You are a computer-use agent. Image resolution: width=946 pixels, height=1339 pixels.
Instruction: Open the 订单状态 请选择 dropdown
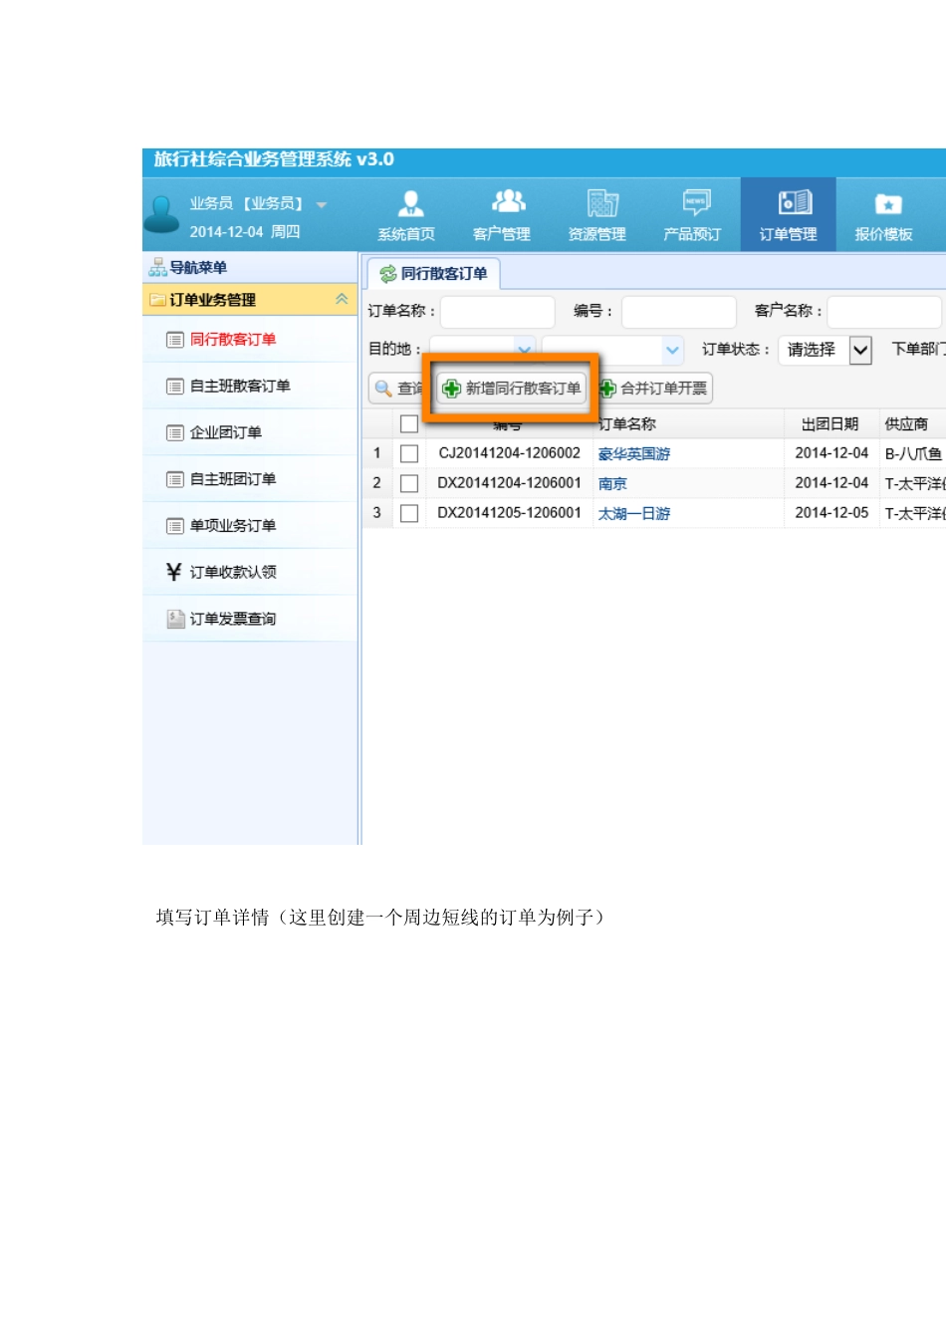(x=860, y=350)
